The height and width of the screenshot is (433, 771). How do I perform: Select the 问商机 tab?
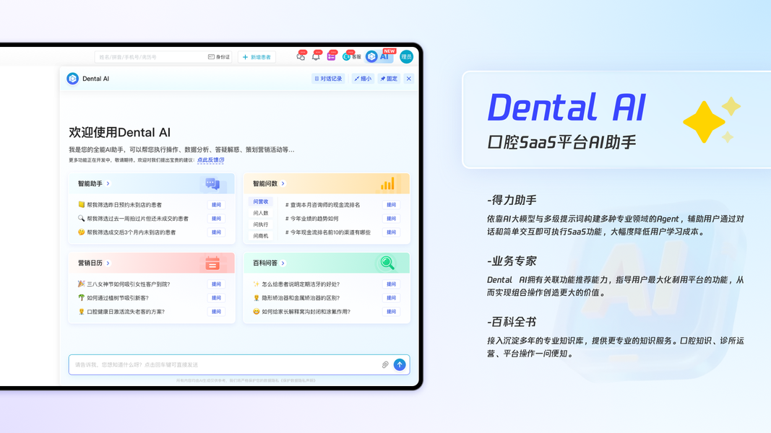click(261, 236)
